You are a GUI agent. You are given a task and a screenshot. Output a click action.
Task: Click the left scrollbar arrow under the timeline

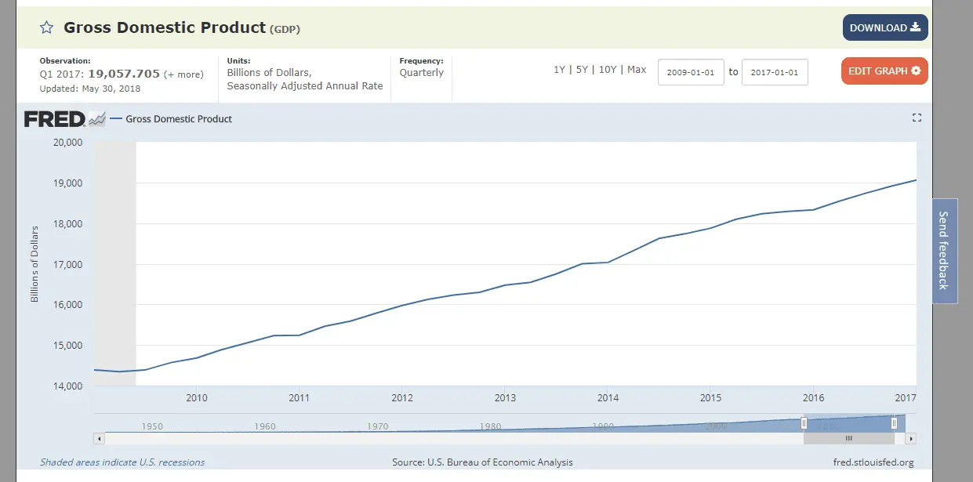coord(98,439)
